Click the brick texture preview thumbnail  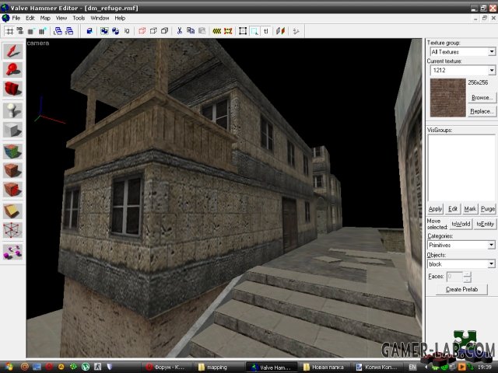pos(447,98)
